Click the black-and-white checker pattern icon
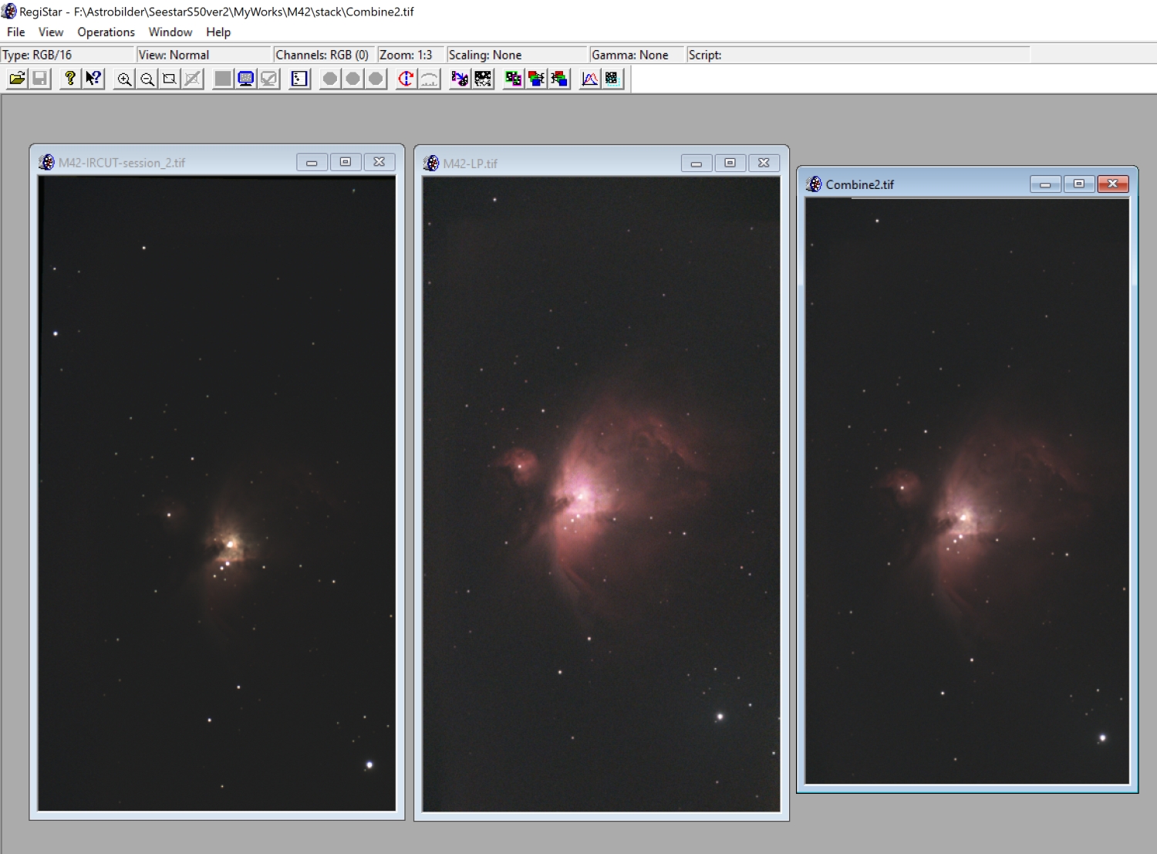Image resolution: width=1157 pixels, height=854 pixels. (483, 79)
